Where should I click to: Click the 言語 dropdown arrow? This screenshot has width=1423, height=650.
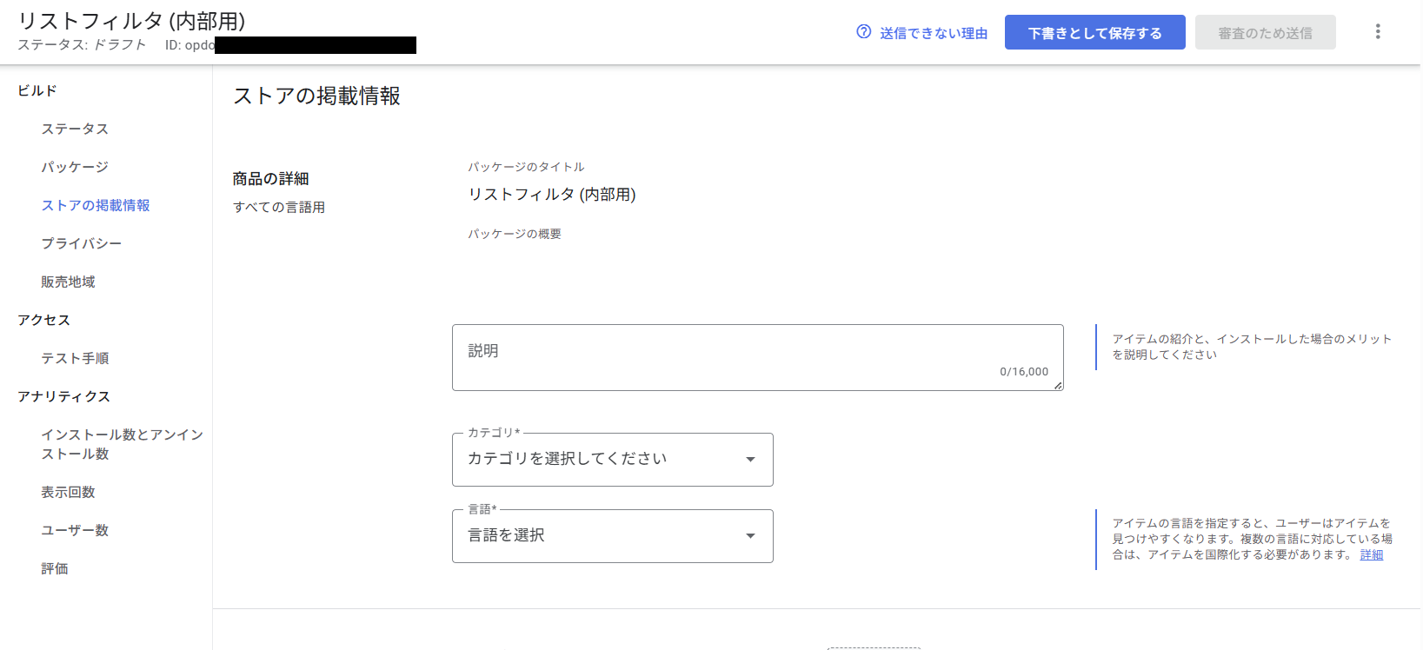tap(750, 536)
